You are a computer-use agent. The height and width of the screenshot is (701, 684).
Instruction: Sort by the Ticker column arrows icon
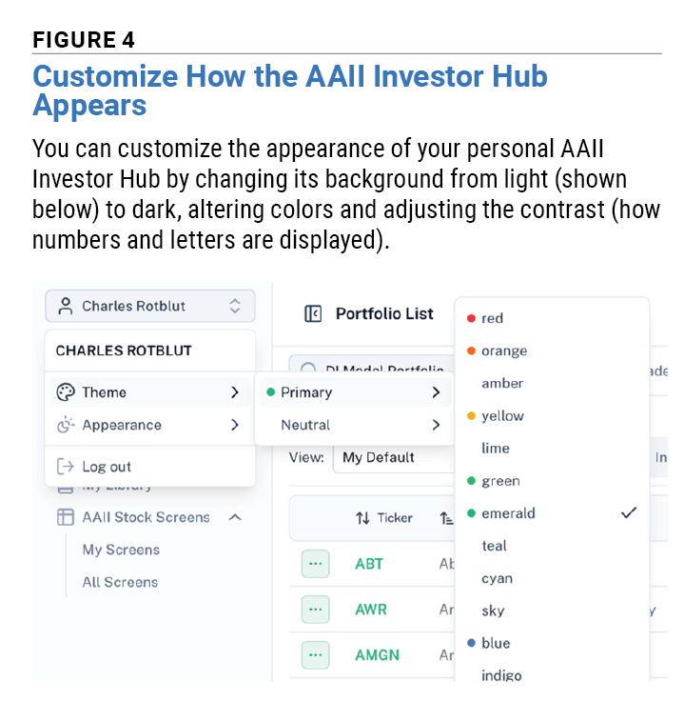tap(362, 518)
